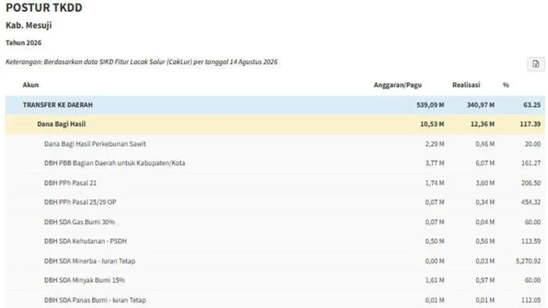Viewport: 548px width, 308px height.
Task: Click the Realisasi column header
Action: [x=467, y=85]
